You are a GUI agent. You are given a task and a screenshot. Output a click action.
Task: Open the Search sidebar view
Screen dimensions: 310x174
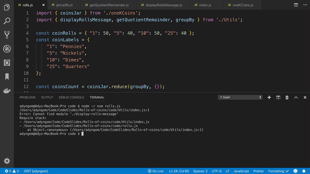click(7, 21)
